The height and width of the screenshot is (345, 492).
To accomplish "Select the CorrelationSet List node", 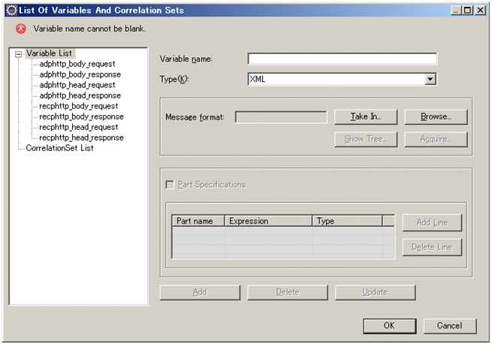I will pyautogui.click(x=59, y=148).
